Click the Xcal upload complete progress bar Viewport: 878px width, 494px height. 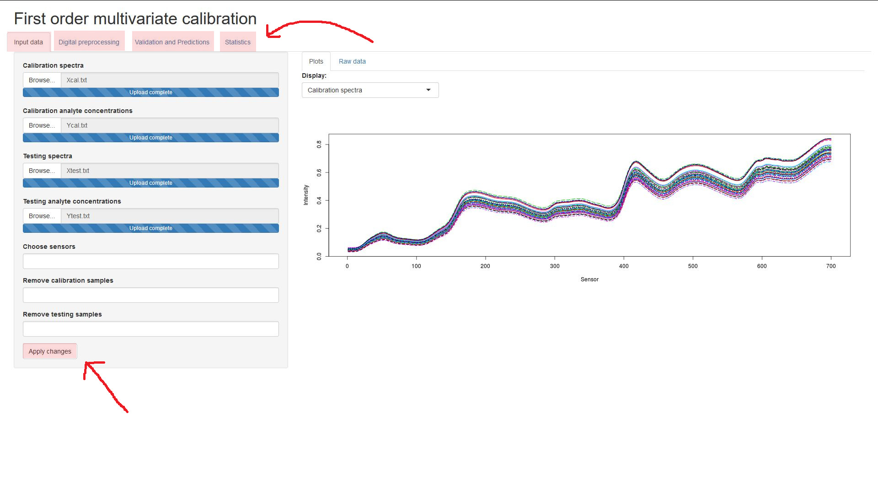point(150,92)
